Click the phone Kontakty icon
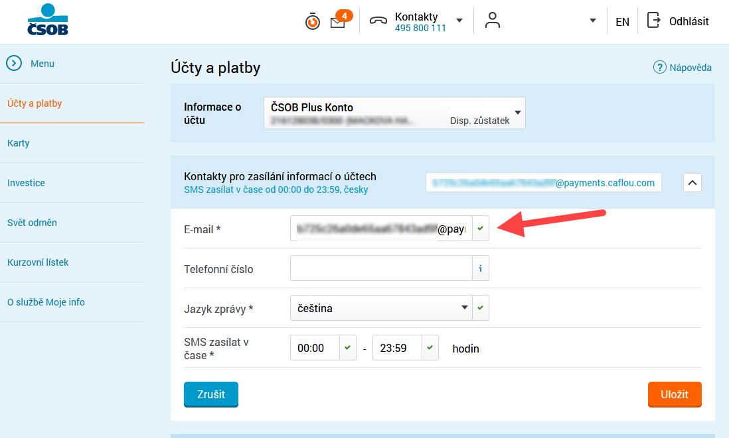This screenshot has height=438, width=729. tap(378, 21)
